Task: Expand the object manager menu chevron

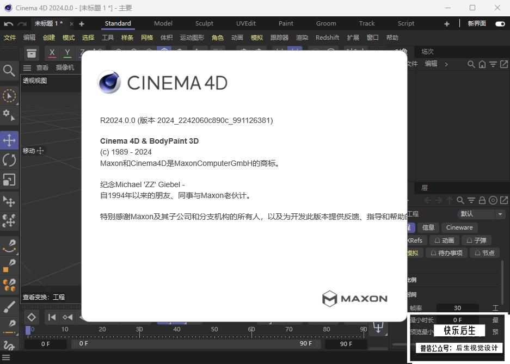Action: coord(446,64)
